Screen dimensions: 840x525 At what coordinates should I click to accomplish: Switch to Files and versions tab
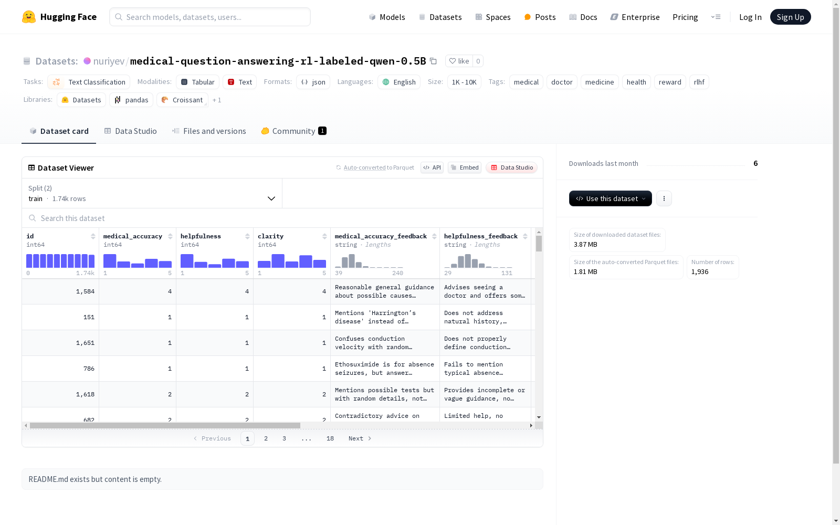point(209,131)
